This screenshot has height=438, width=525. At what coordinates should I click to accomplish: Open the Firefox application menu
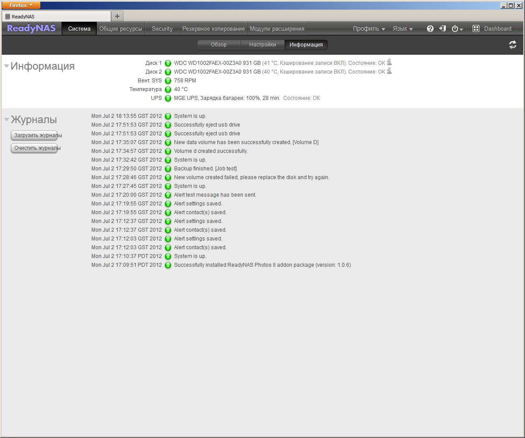coord(21,5)
